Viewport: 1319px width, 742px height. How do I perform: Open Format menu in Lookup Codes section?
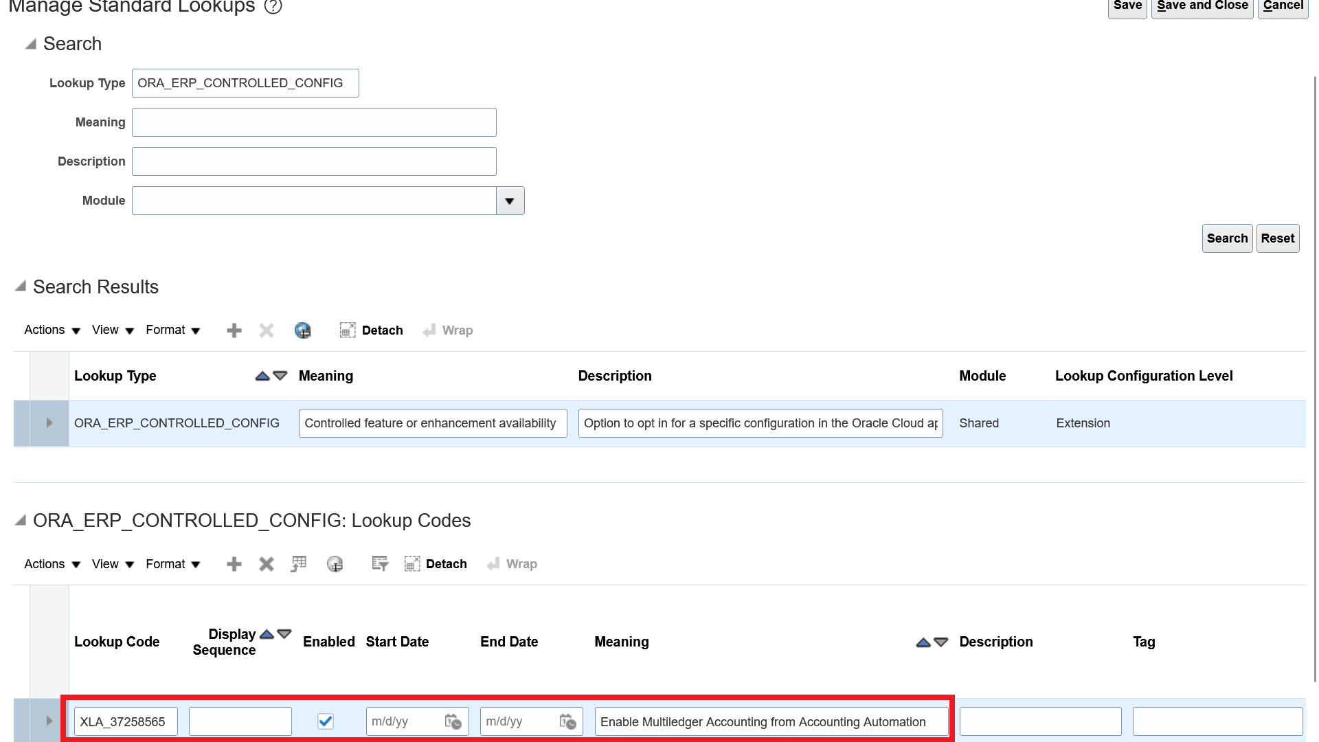click(x=172, y=564)
